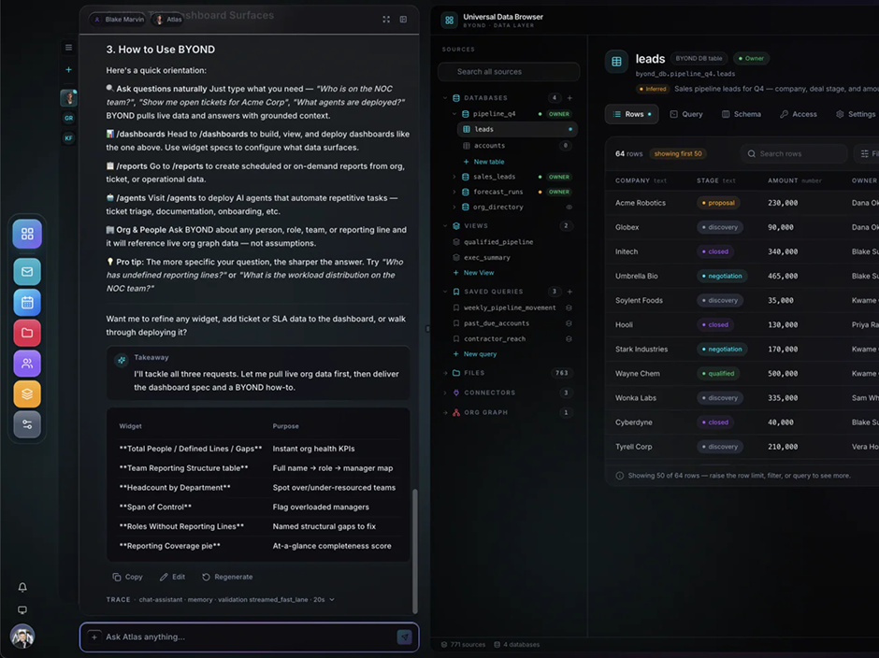Open past_due_accounts saved query
This screenshot has width=879, height=658.
coord(497,323)
